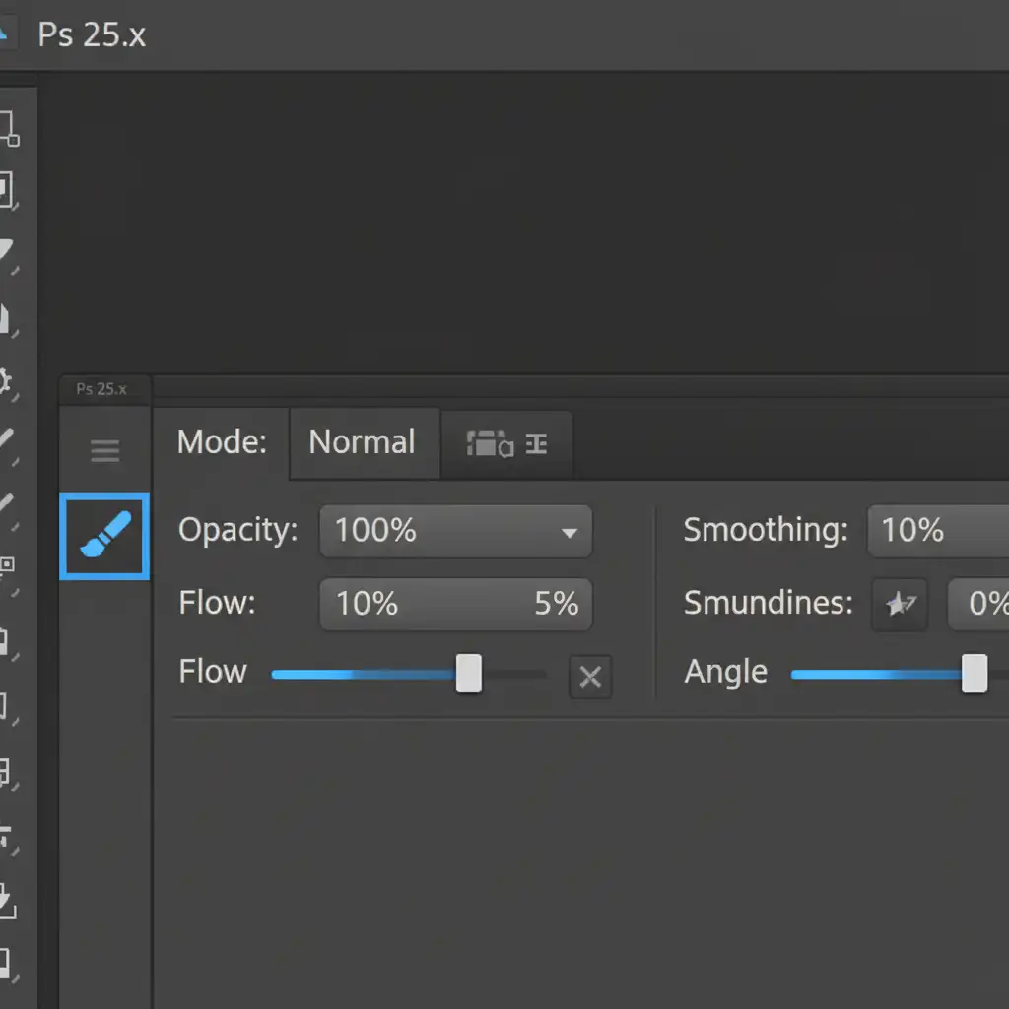Select the gear-shaped tool in left toolbar

coord(5,380)
